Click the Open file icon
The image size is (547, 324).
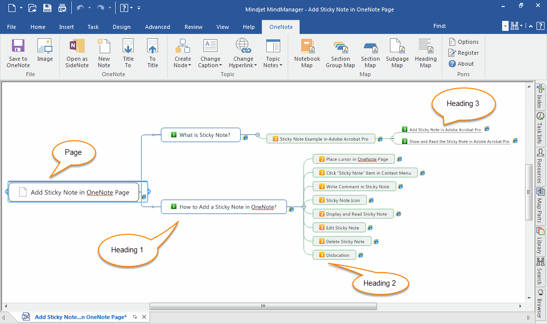32,7
